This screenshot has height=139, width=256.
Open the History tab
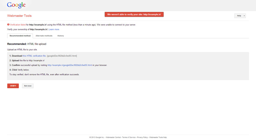coord(61,36)
